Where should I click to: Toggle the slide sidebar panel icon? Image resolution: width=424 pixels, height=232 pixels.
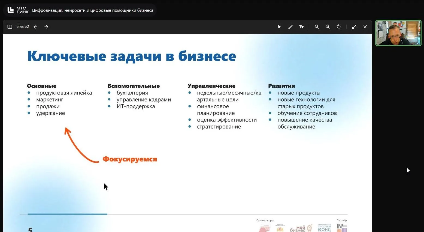point(10,27)
